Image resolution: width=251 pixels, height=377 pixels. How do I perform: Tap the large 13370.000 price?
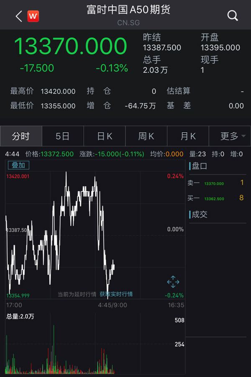pos(70,46)
